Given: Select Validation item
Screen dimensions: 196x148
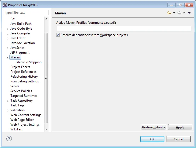Looking at the screenshot, I should [17, 110].
